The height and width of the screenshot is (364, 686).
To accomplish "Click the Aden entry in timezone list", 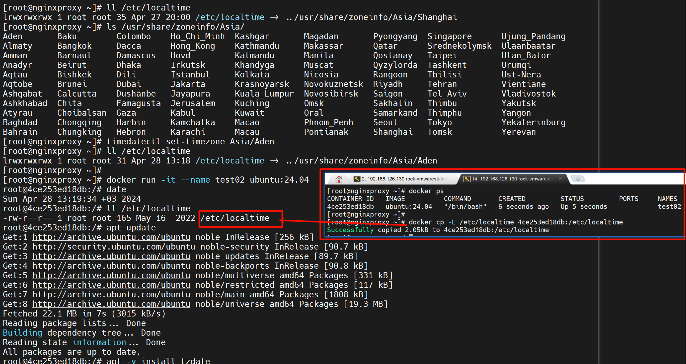I will 13,36.
